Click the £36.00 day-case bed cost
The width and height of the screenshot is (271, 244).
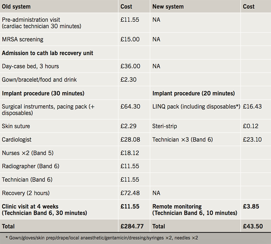pos(130,66)
